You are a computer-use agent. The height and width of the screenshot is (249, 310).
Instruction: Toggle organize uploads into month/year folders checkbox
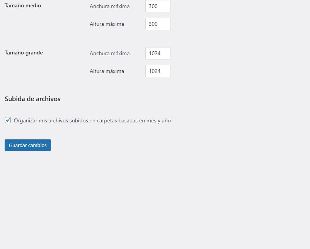tap(8, 120)
